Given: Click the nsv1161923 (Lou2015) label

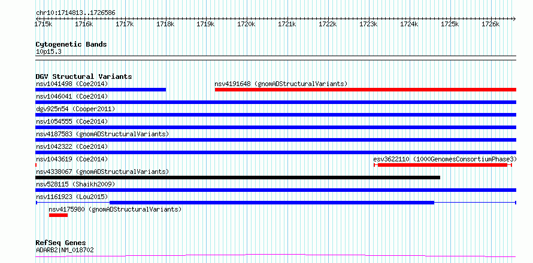Looking at the screenshot, I should [72, 197].
